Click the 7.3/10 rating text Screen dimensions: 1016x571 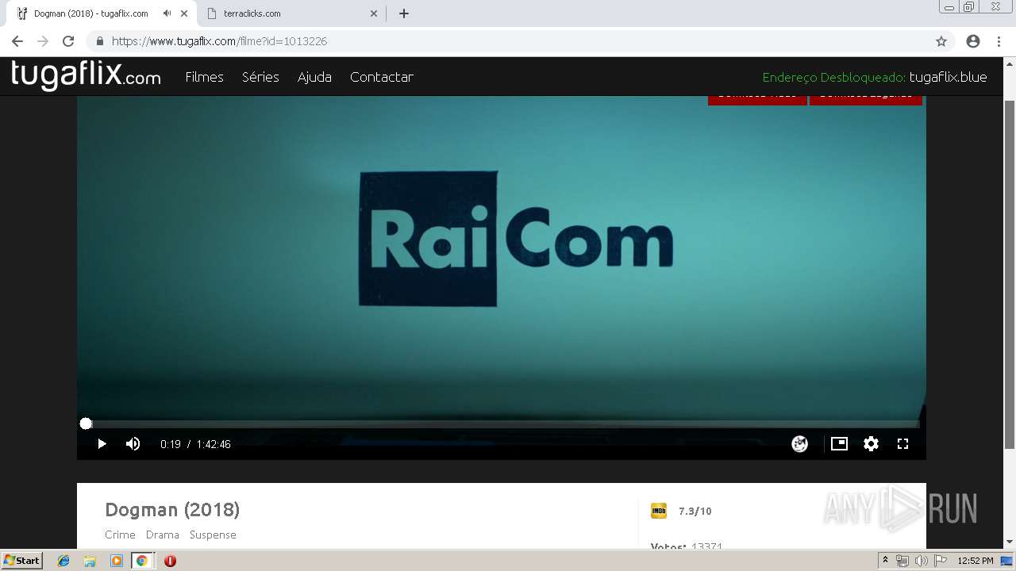pyautogui.click(x=695, y=512)
